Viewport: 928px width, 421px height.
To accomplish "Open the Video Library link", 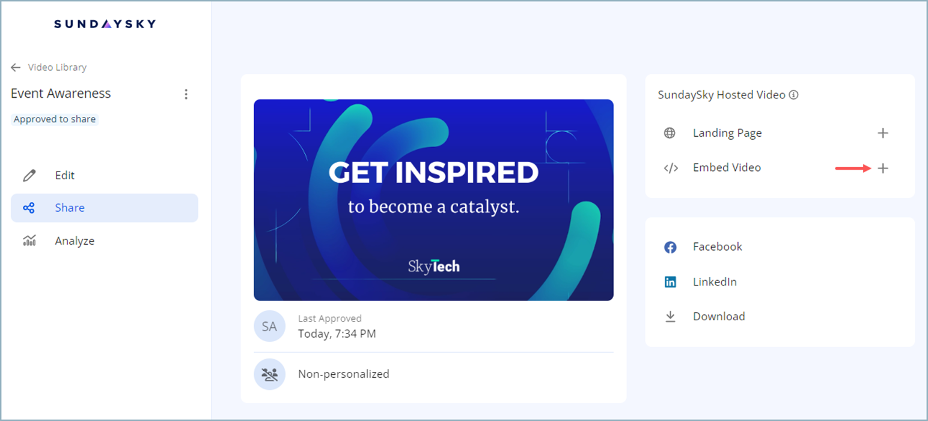I will [x=57, y=68].
